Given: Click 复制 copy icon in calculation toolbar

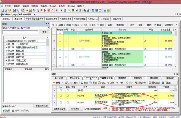Looking at the screenshot, I should click(x=93, y=83).
